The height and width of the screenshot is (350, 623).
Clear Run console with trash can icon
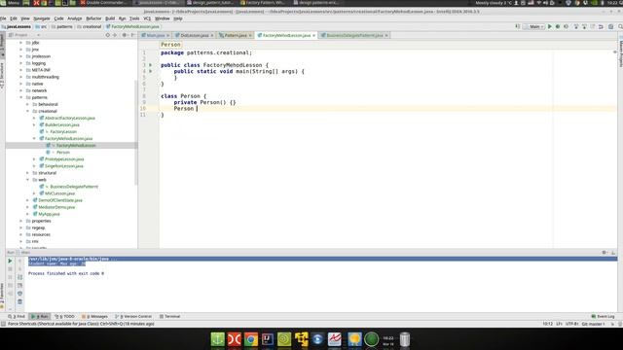click(x=19, y=301)
